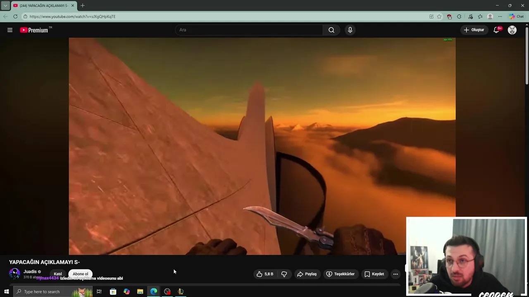This screenshot has width=529, height=297.
Task: Click the address bar URL
Action: 72,16
